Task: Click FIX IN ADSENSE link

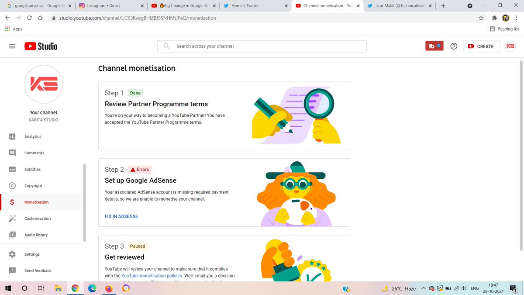Action: tap(121, 216)
